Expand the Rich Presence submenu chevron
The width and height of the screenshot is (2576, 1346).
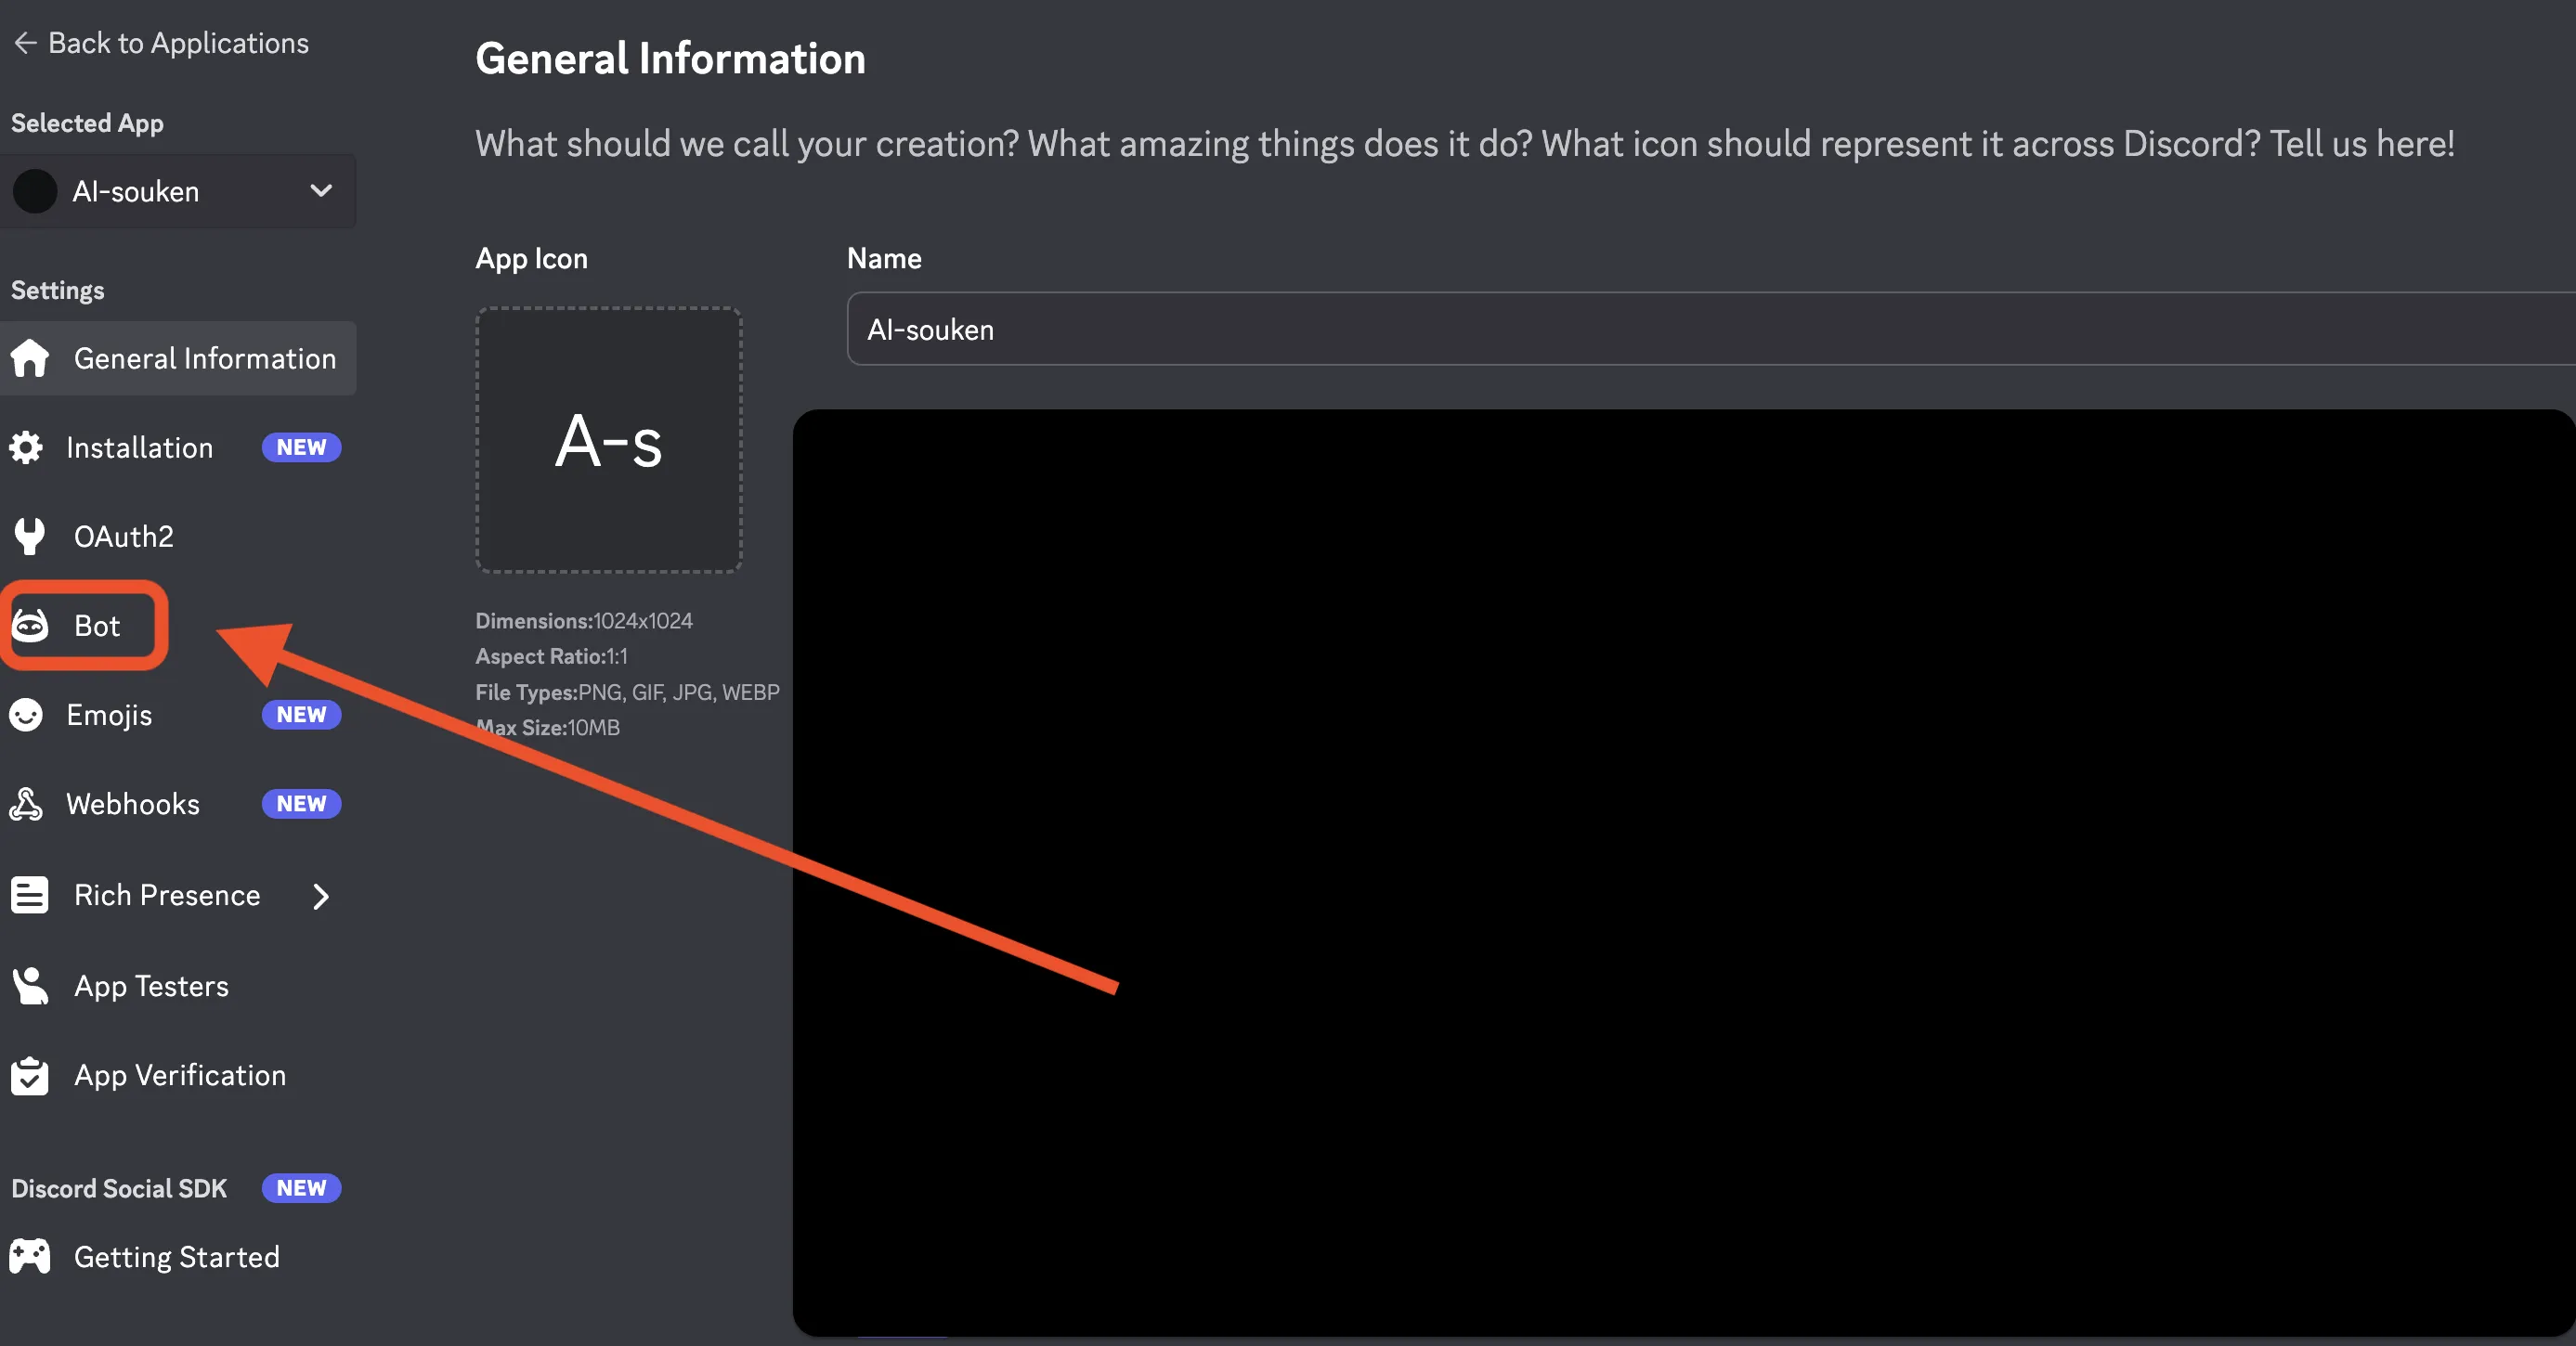pos(320,896)
